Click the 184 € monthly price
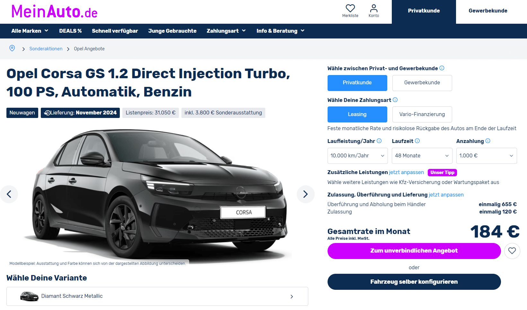The height and width of the screenshot is (310, 527). click(495, 231)
